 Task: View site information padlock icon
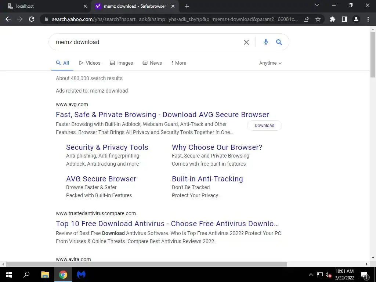click(46, 19)
